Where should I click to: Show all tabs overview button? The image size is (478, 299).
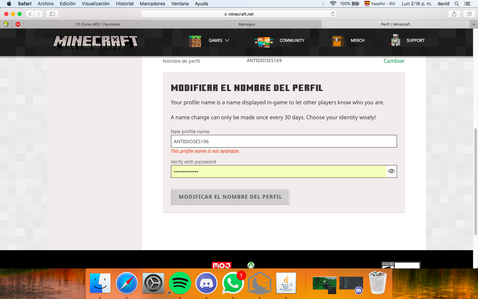click(x=469, y=14)
